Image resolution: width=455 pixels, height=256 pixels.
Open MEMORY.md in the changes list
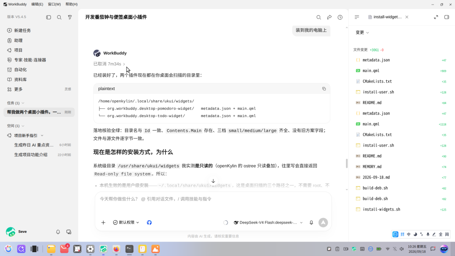point(372,167)
